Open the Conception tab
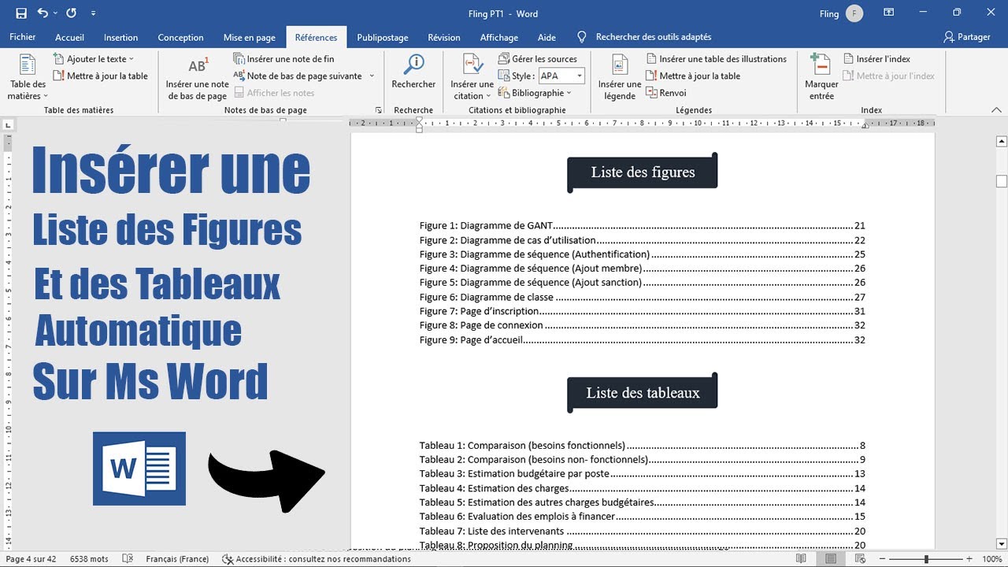 [x=180, y=37]
